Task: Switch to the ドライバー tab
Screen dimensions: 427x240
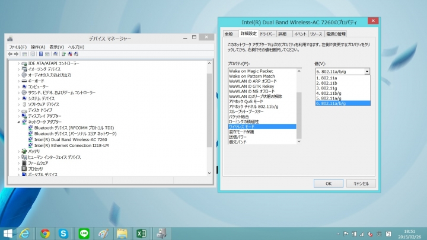Action: 267,34
